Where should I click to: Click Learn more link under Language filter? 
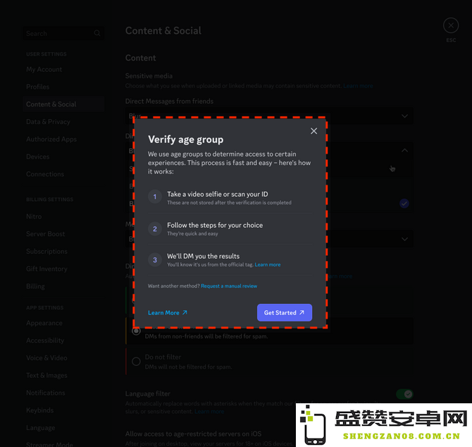tap(209, 412)
